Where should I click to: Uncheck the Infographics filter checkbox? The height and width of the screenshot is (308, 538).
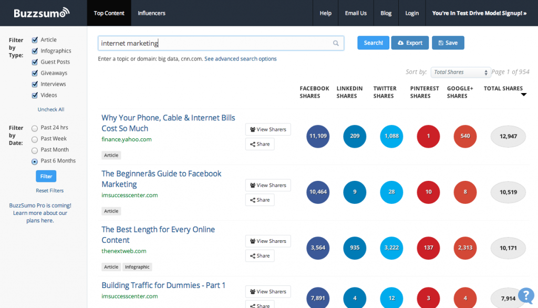tap(35, 51)
